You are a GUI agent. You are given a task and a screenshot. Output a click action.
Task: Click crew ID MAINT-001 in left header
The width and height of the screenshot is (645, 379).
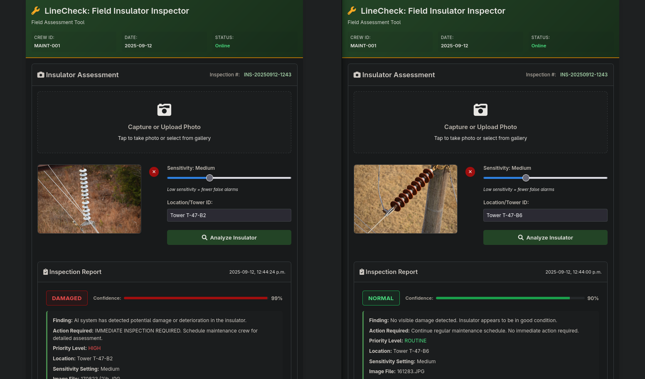(x=47, y=46)
